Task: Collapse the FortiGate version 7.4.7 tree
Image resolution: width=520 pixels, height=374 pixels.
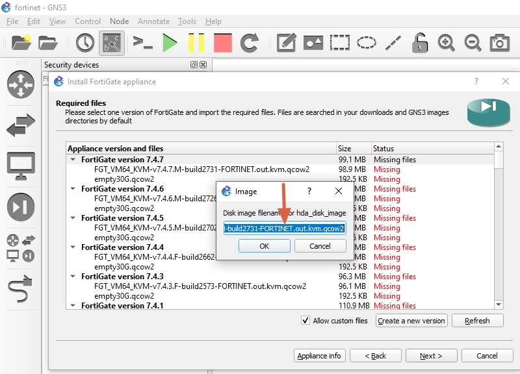Action: pos(73,160)
